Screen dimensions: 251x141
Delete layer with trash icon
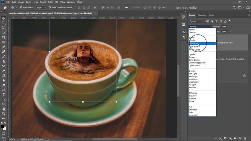pos(245,138)
